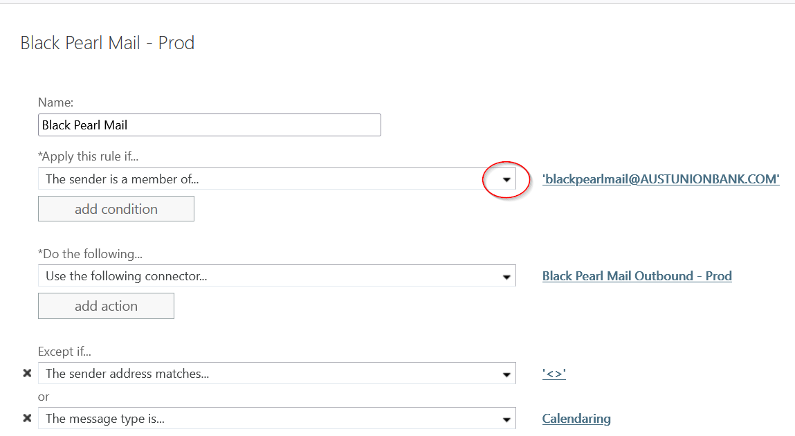The width and height of the screenshot is (795, 436).
Task: Click the '*Do the following...' label
Action: pyautogui.click(x=90, y=254)
